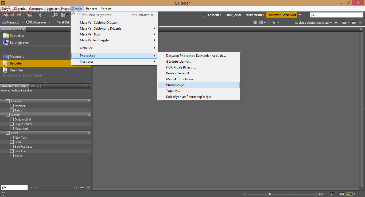The height and width of the screenshot is (197, 365).
Task: Collapse the Olaylar keyword group
Action: pos(3,115)
